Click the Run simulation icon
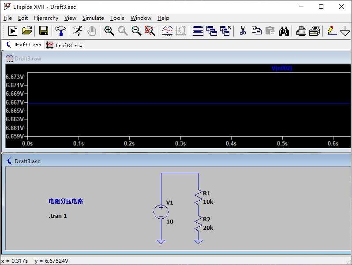 click(77, 30)
